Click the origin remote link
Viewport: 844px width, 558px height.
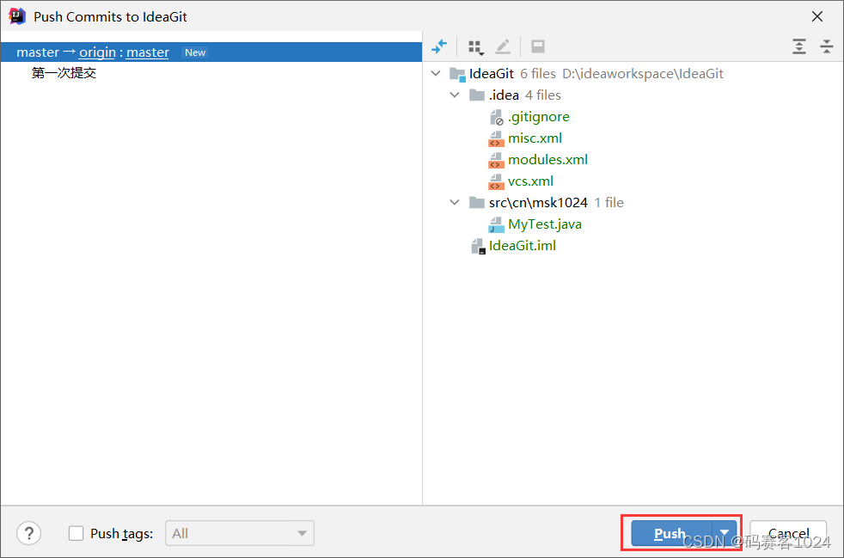(x=97, y=52)
